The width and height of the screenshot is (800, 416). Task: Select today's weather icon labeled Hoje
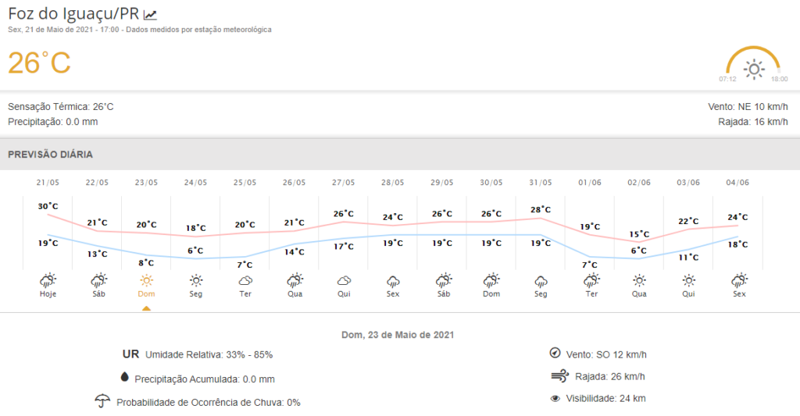coord(48,280)
